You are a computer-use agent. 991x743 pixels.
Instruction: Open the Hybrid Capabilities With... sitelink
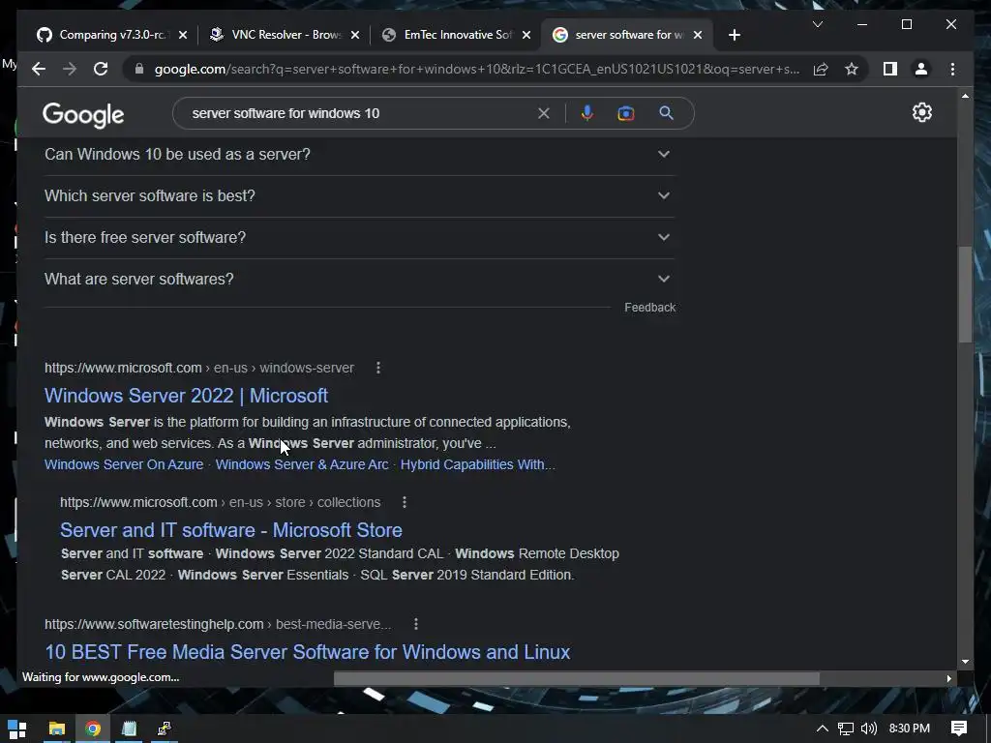478,464
